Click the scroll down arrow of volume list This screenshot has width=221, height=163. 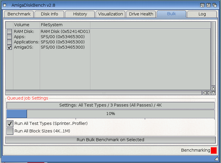(x=213, y=93)
